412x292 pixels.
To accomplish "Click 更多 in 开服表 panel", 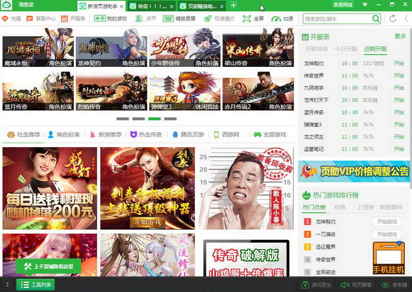I will 400,37.
